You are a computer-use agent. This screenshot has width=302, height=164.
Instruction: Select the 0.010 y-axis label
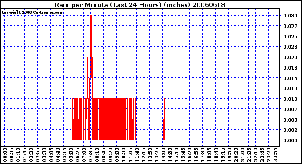290,99
